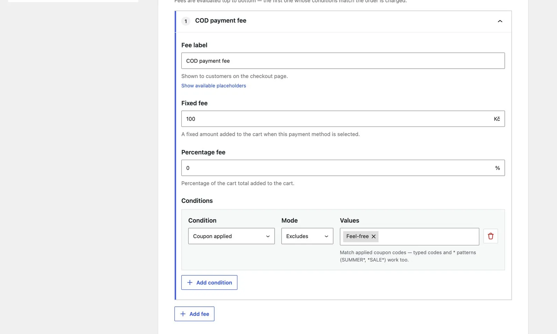Open the Mode dropdown showing Excludes
Image resolution: width=557 pixels, height=334 pixels.
pyautogui.click(x=307, y=236)
